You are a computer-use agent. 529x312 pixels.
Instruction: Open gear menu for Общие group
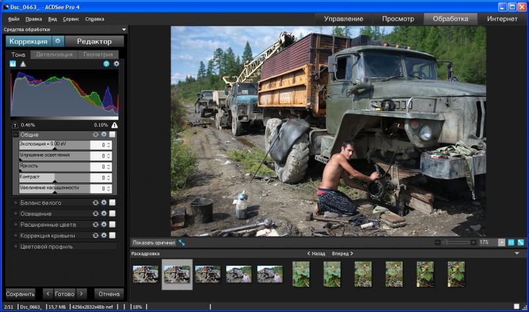(x=104, y=135)
